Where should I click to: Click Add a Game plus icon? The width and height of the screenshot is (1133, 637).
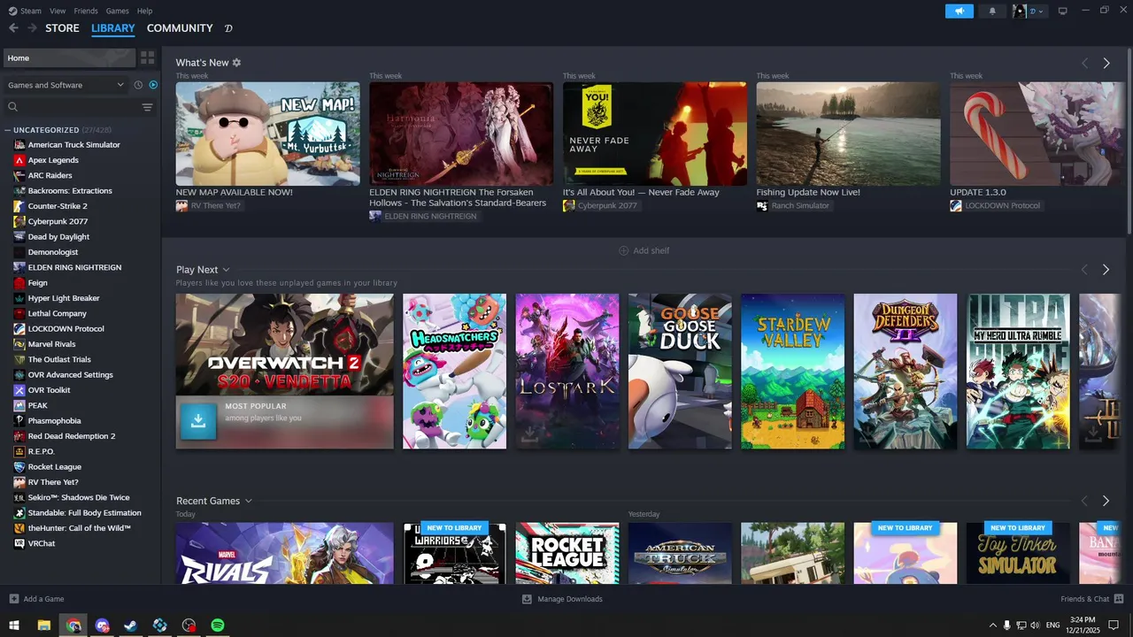pos(14,599)
